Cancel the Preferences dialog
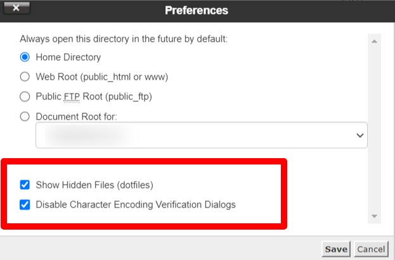This screenshot has width=395, height=260. coord(370,249)
